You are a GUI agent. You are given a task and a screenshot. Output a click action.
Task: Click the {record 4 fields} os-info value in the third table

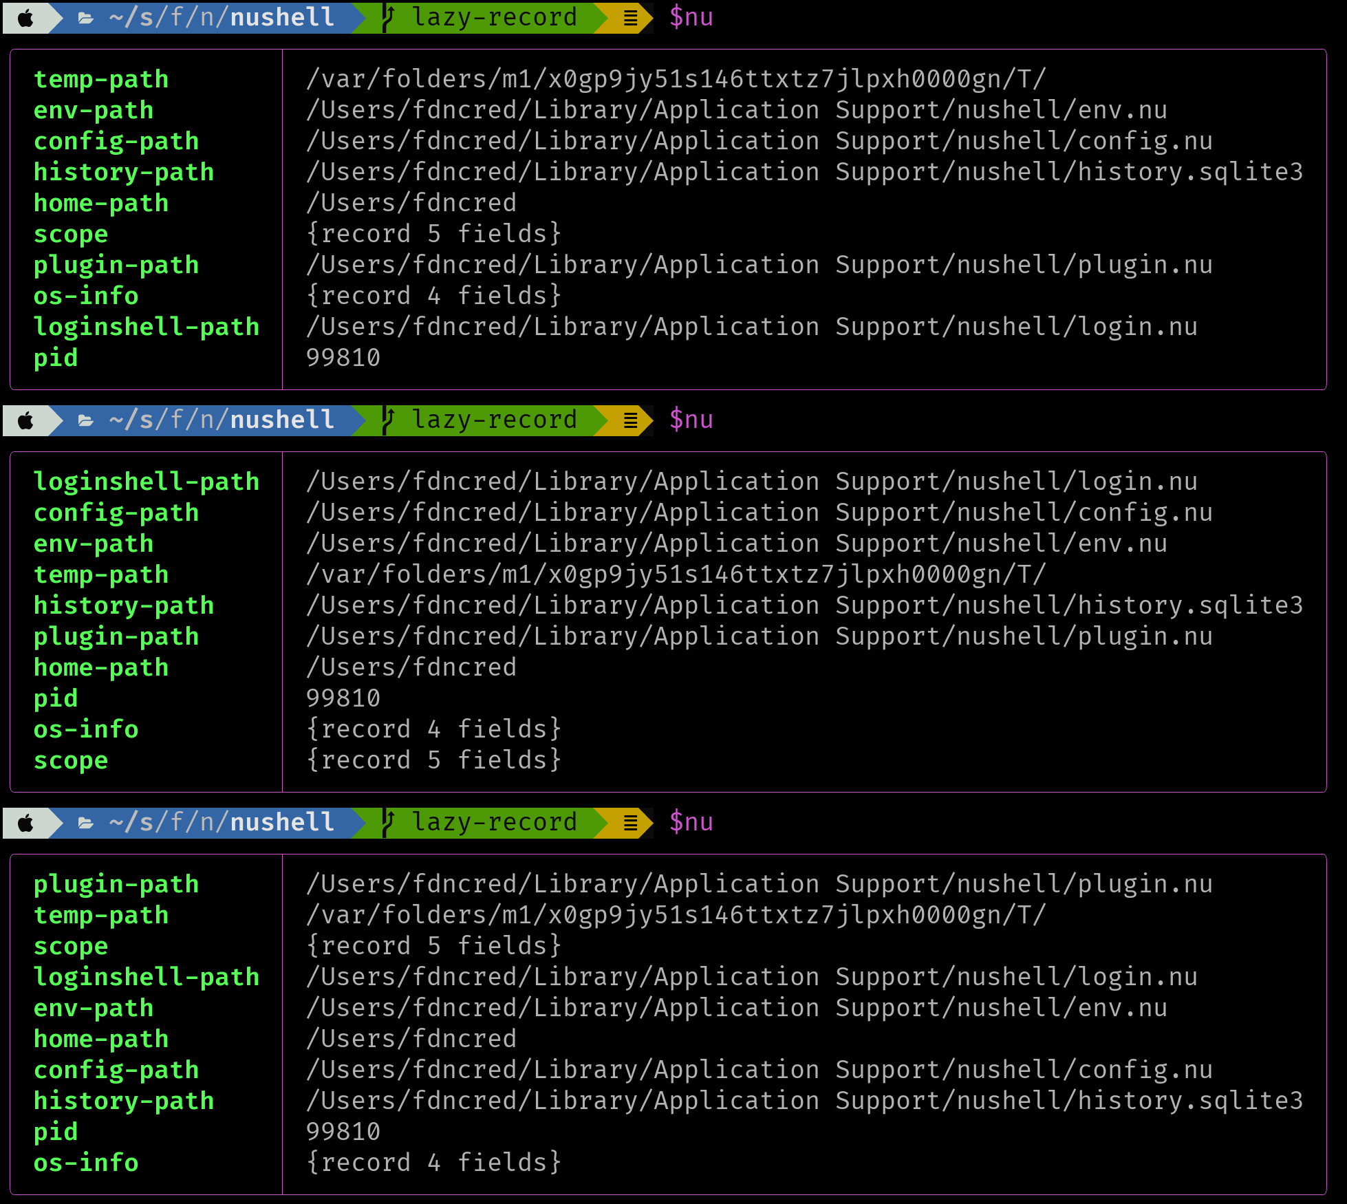tap(433, 1163)
